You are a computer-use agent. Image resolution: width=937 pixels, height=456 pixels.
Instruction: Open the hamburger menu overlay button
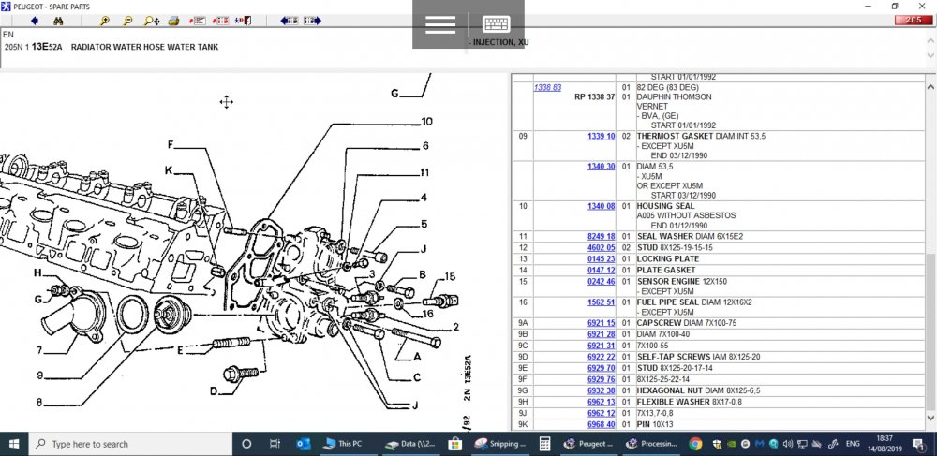click(440, 24)
